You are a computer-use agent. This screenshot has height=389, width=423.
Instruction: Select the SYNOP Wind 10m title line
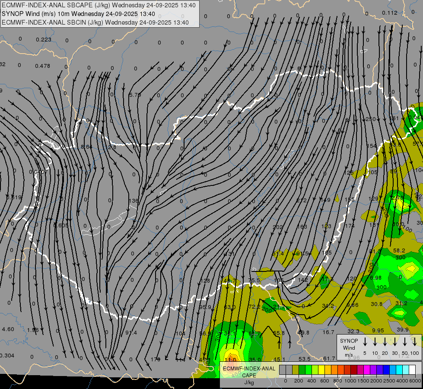(x=79, y=14)
